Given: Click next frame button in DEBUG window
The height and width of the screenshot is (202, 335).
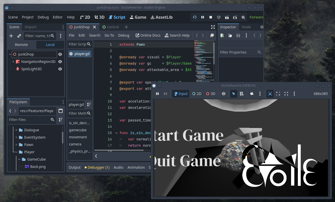Looking at the screenshot, I should pyautogui.click(x=165, y=94).
